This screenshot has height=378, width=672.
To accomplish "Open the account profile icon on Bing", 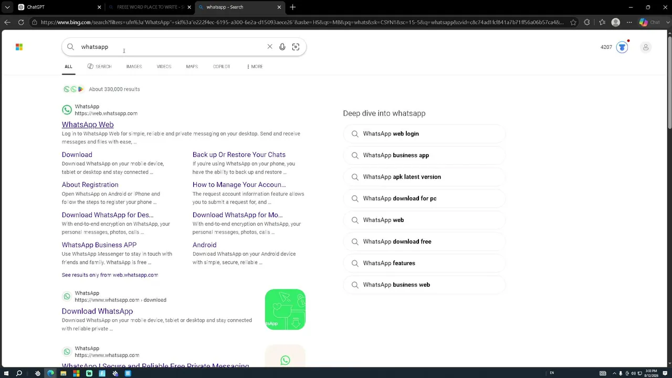I will [646, 47].
